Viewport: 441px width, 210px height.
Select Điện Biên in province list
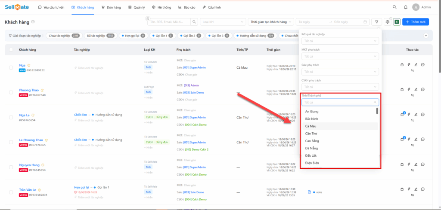pyautogui.click(x=340, y=163)
